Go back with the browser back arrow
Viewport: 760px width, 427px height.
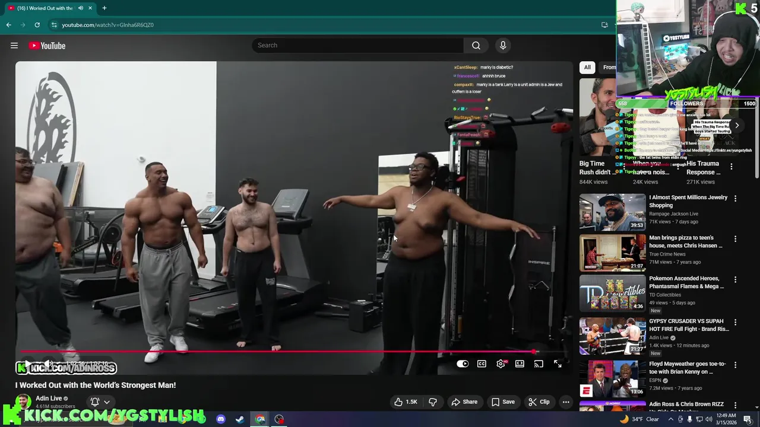(8, 25)
